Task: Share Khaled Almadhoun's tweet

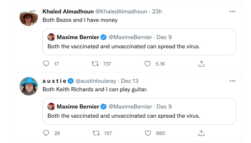Action: [x=201, y=64]
